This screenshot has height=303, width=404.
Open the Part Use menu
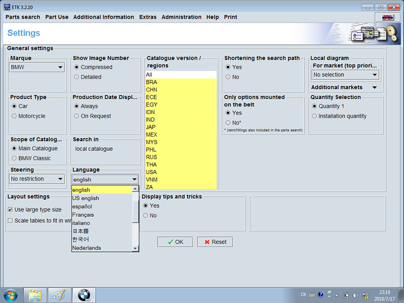[57, 17]
